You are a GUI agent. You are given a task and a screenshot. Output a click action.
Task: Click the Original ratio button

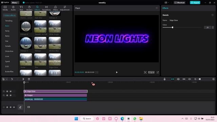(151, 72)
